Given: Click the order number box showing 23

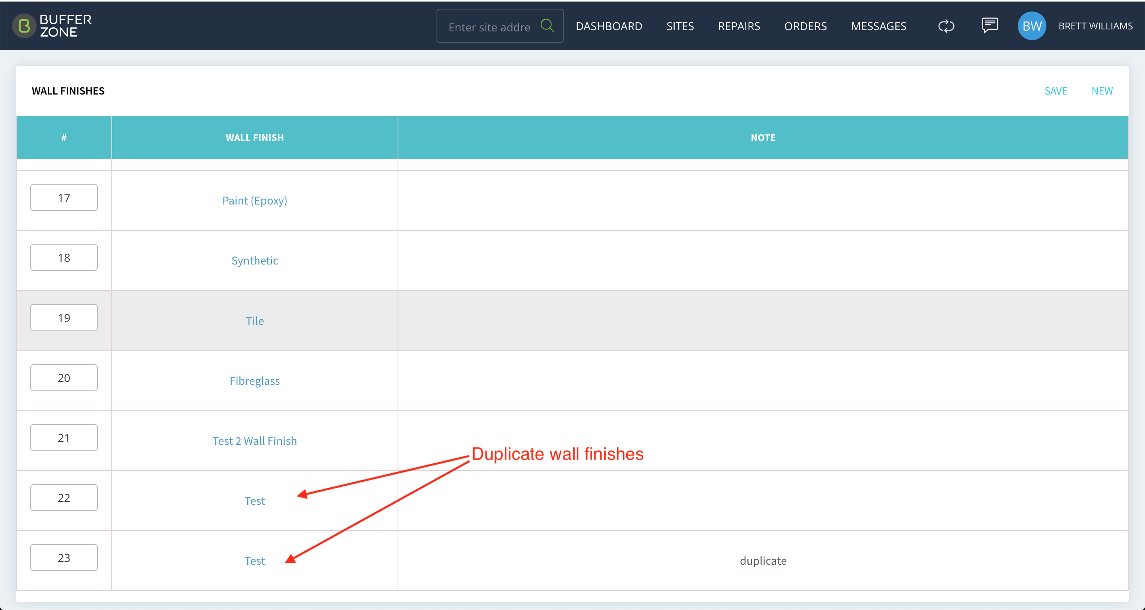Looking at the screenshot, I should 64,558.
